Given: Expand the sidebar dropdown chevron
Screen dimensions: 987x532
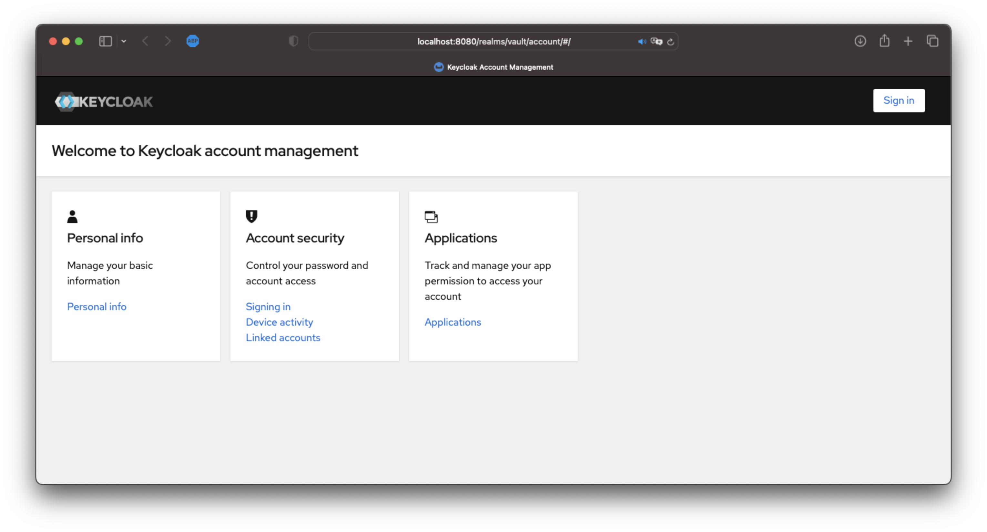Looking at the screenshot, I should click(124, 41).
